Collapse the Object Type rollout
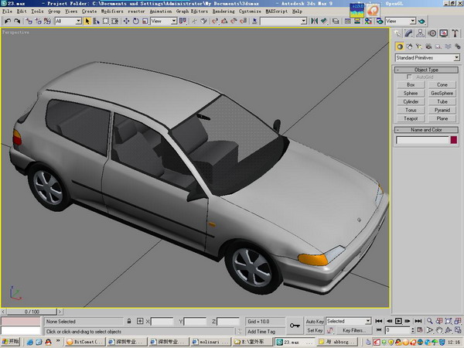Screen dimensions: 464x348 [427, 70]
